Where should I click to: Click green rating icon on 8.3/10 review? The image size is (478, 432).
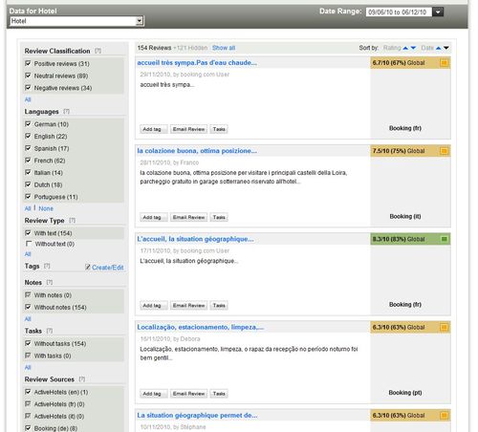[444, 239]
